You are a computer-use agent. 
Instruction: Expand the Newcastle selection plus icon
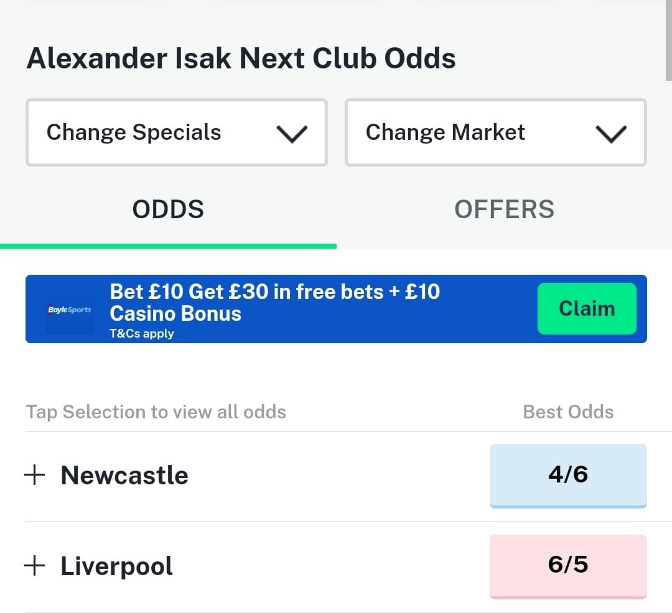tap(35, 475)
